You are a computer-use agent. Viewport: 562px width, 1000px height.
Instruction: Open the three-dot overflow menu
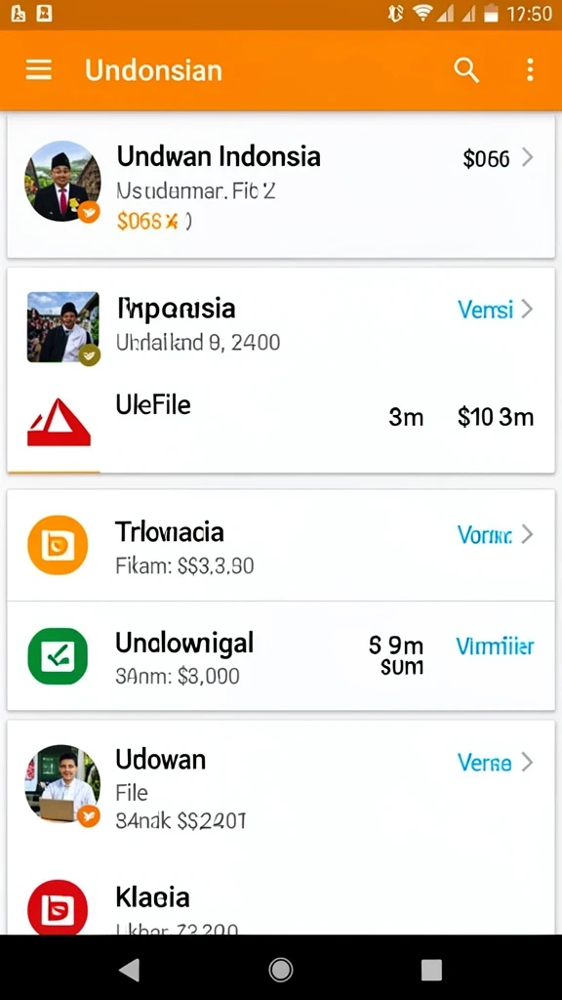530,70
